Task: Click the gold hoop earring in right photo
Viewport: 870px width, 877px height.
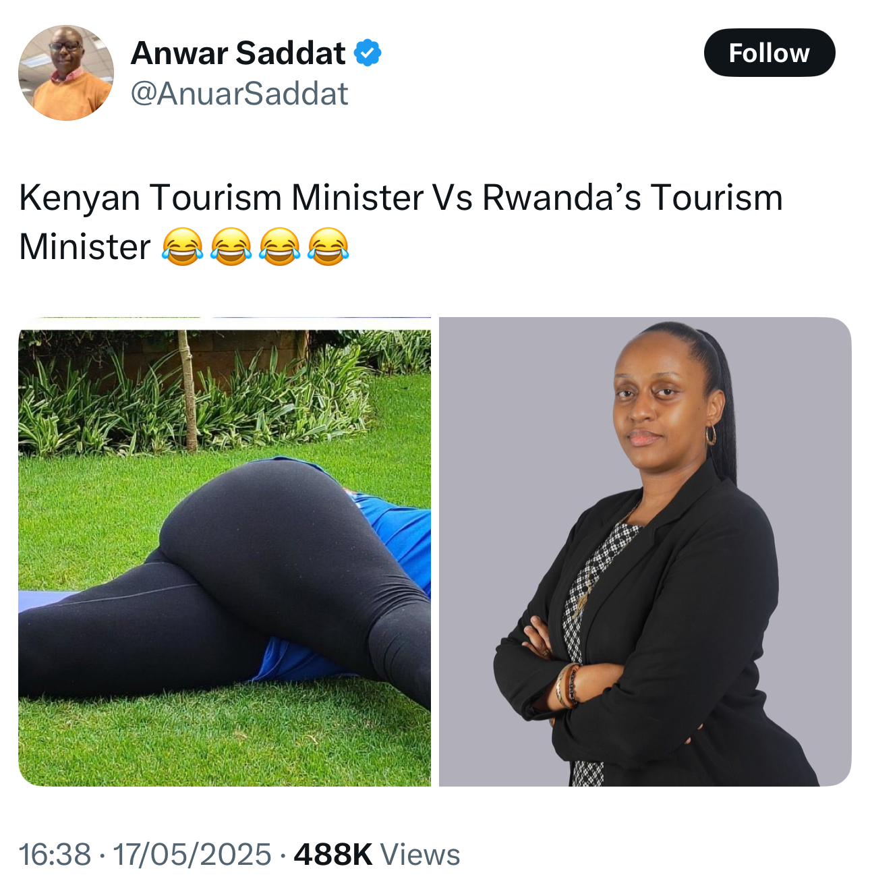Action: [x=711, y=434]
